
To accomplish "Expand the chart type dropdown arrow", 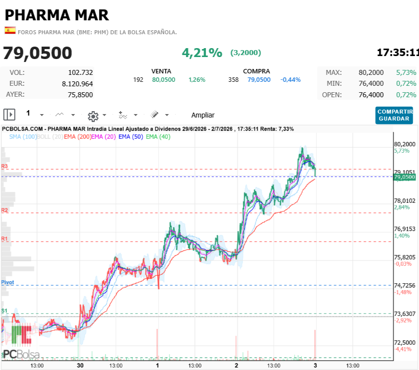I will [x=73, y=115].
